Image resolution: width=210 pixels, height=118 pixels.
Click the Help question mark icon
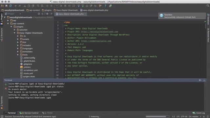tap(105, 6)
